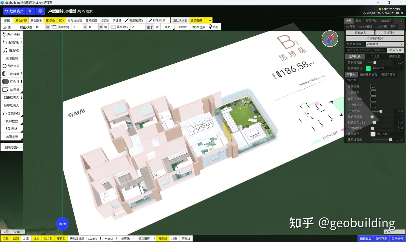
Task: Open the 要素转换 feature convert tool
Action: point(12,113)
